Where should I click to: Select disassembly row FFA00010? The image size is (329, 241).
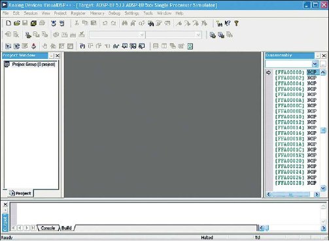pyautogui.click(x=296, y=117)
